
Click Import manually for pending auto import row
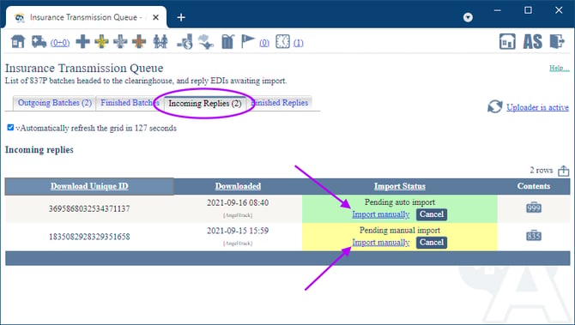point(381,214)
